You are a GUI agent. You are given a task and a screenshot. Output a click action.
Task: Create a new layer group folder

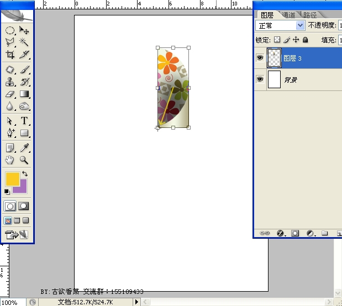pos(324,233)
